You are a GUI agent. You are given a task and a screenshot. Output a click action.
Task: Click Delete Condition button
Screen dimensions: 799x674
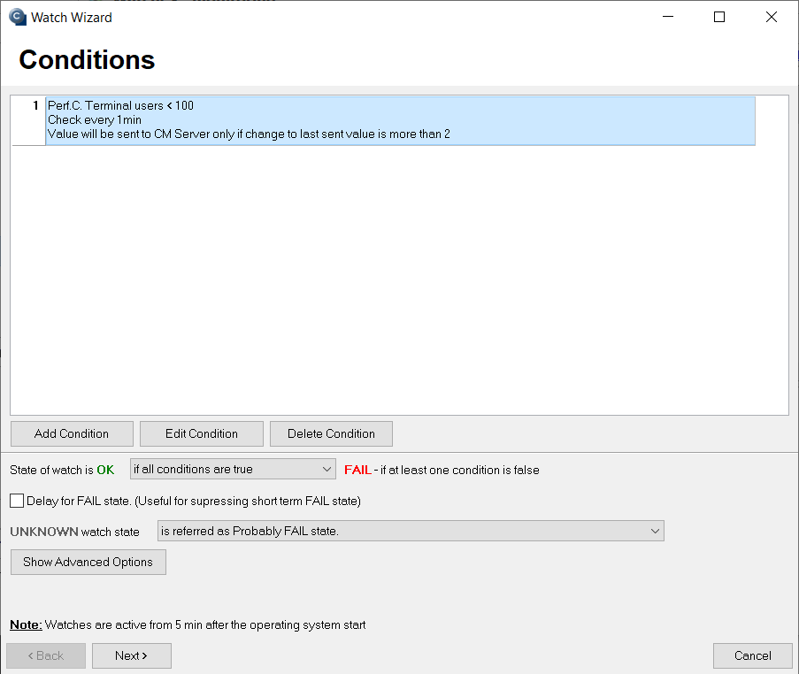pos(331,433)
